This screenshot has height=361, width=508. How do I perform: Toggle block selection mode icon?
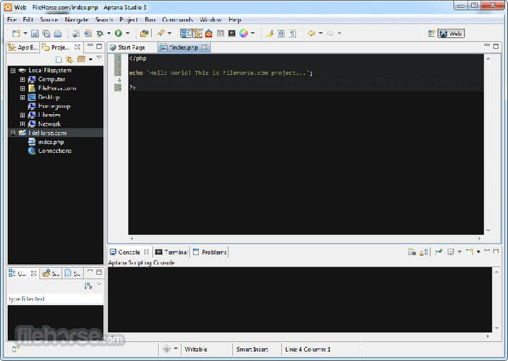click(281, 33)
